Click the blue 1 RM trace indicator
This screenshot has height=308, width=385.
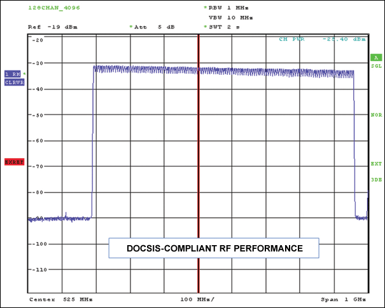(x=13, y=74)
